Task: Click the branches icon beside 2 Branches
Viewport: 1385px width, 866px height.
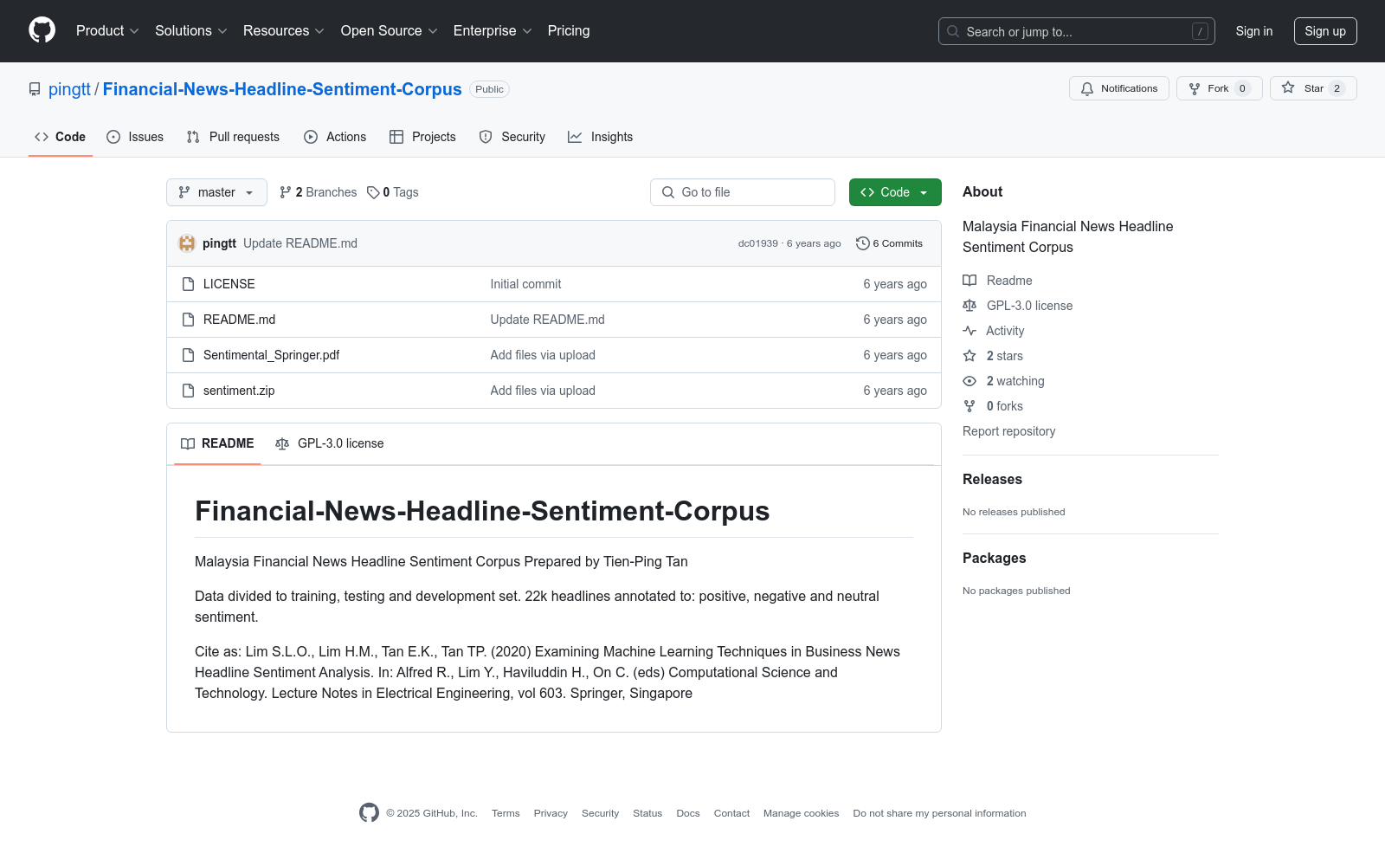Action: point(286,192)
